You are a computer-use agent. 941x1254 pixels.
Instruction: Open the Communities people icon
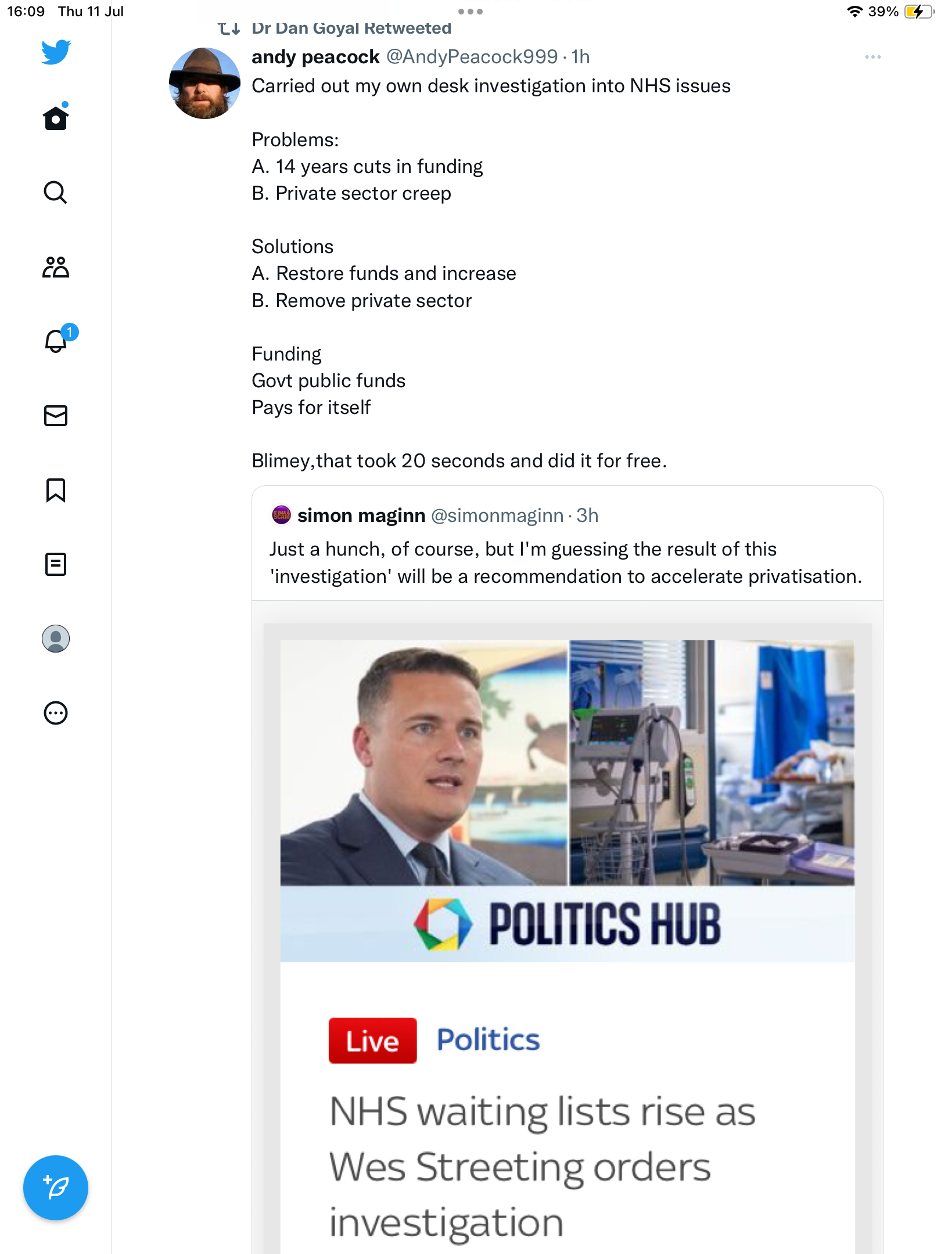(x=56, y=267)
